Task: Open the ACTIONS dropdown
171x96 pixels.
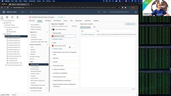Action: tap(61, 17)
